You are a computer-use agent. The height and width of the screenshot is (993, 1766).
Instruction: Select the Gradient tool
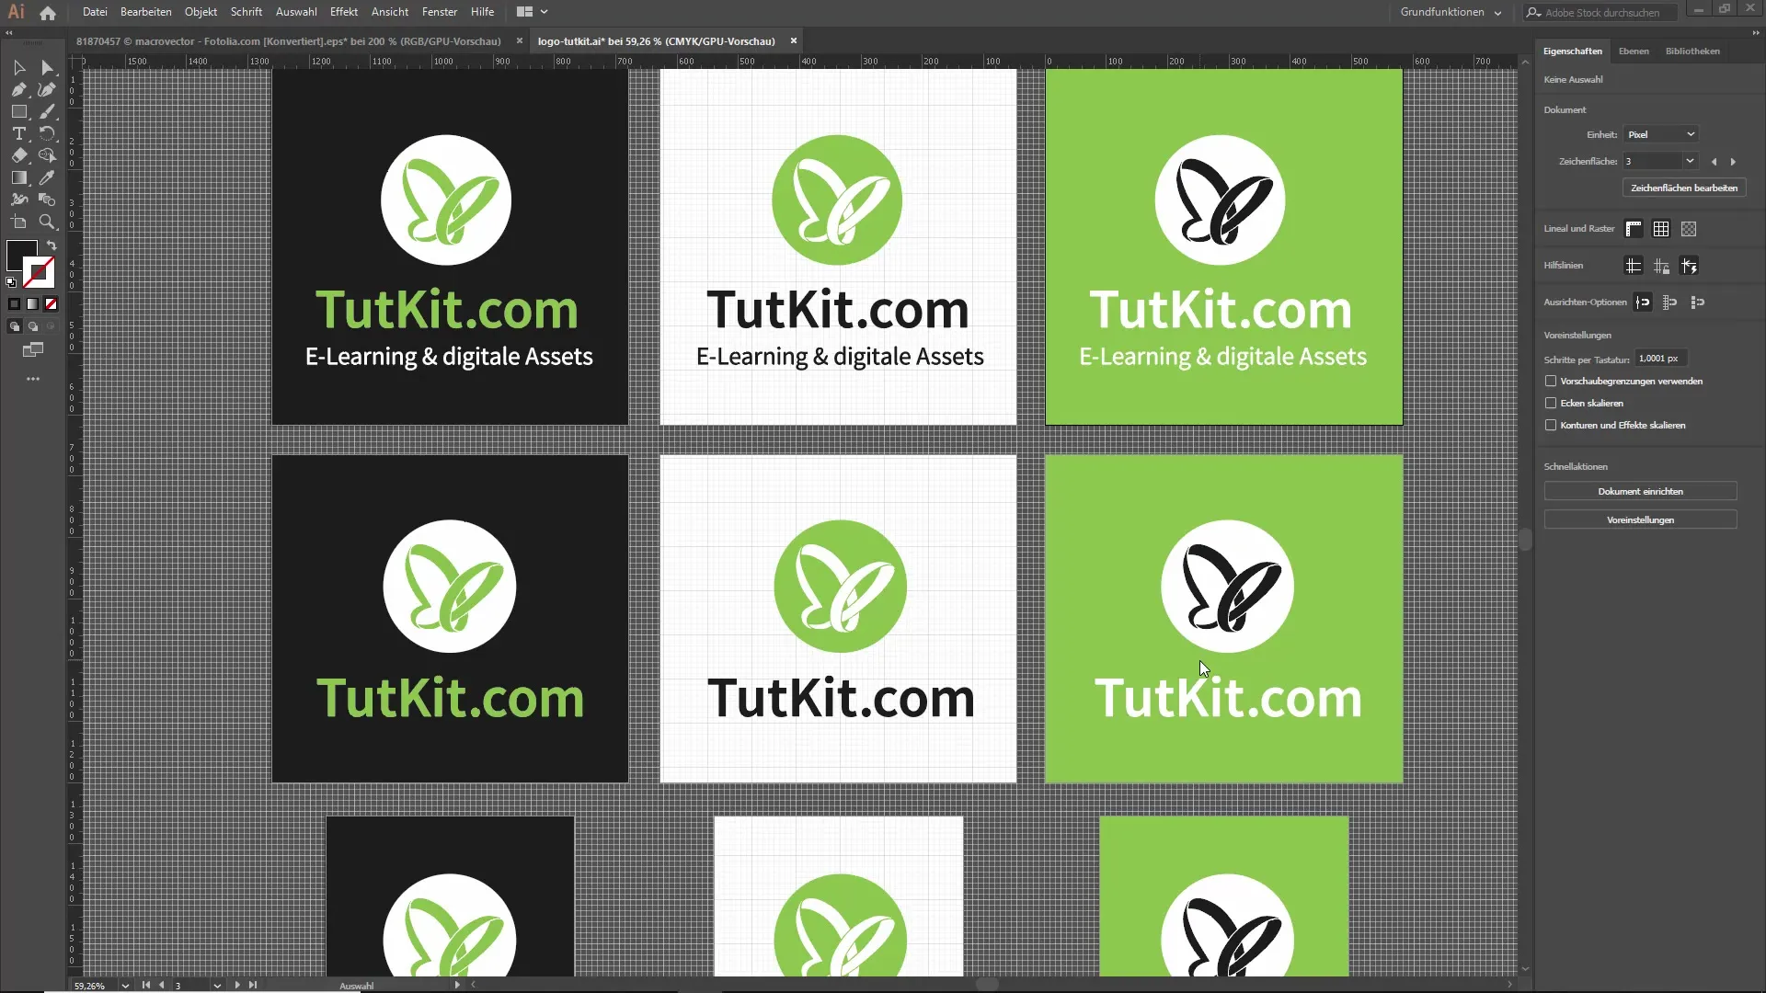[x=18, y=177]
